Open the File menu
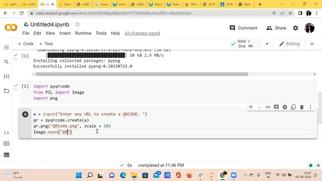 tap(26, 33)
